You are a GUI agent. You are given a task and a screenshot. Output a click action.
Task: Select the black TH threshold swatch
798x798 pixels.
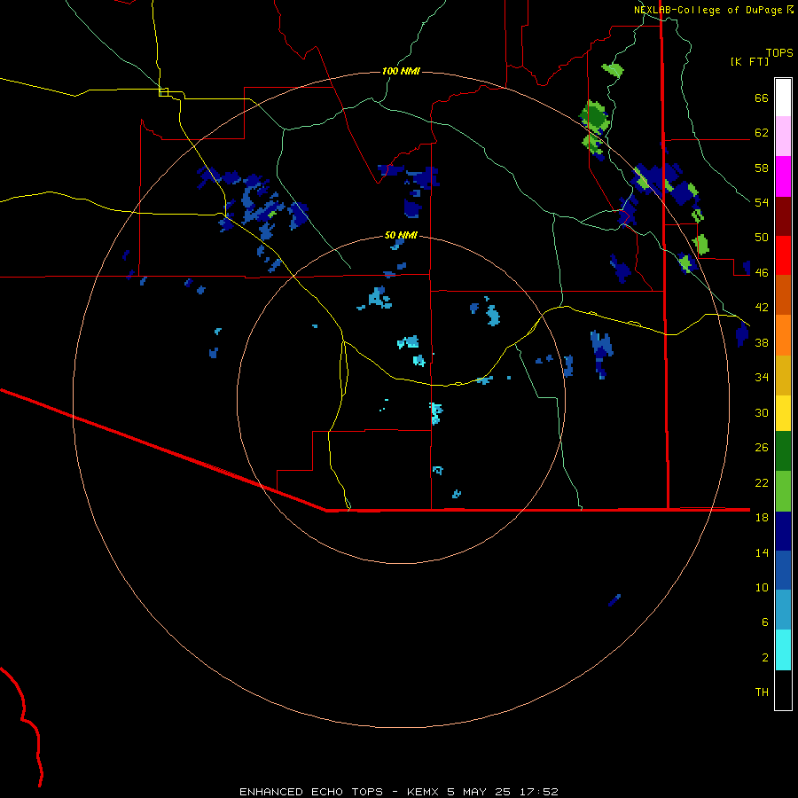(783, 690)
